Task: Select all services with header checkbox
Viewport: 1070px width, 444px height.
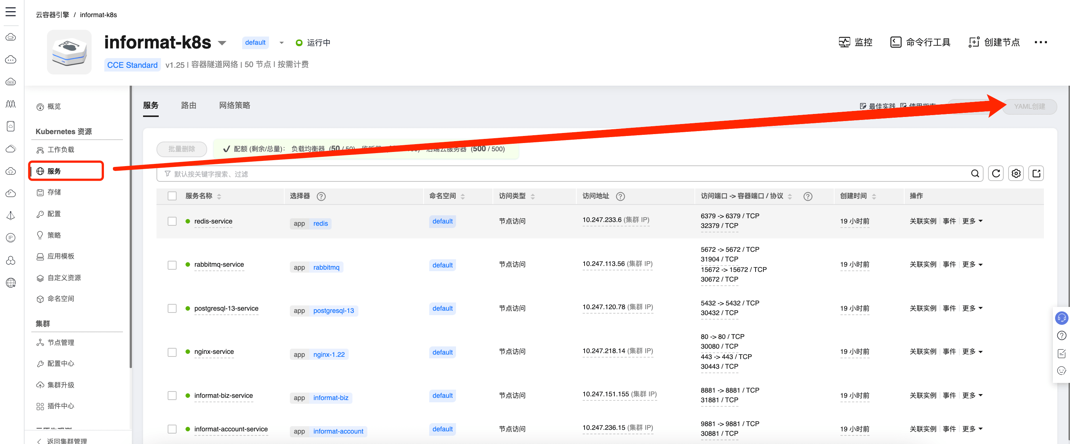Action: 172,196
